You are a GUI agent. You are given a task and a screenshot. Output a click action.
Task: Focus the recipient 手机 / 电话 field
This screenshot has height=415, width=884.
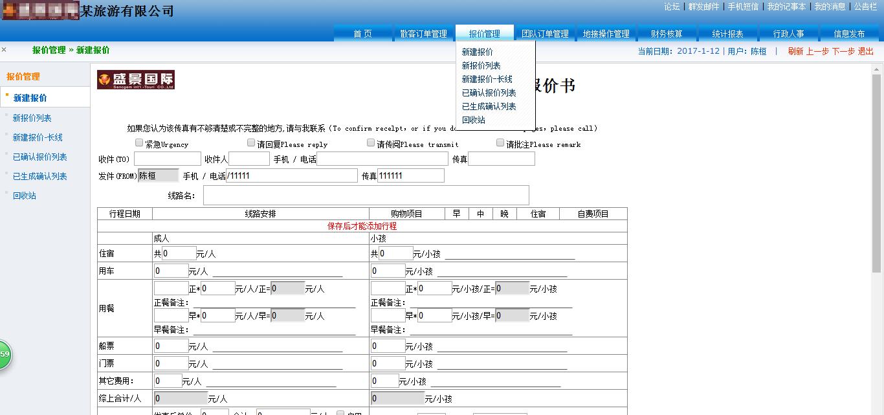pos(382,159)
